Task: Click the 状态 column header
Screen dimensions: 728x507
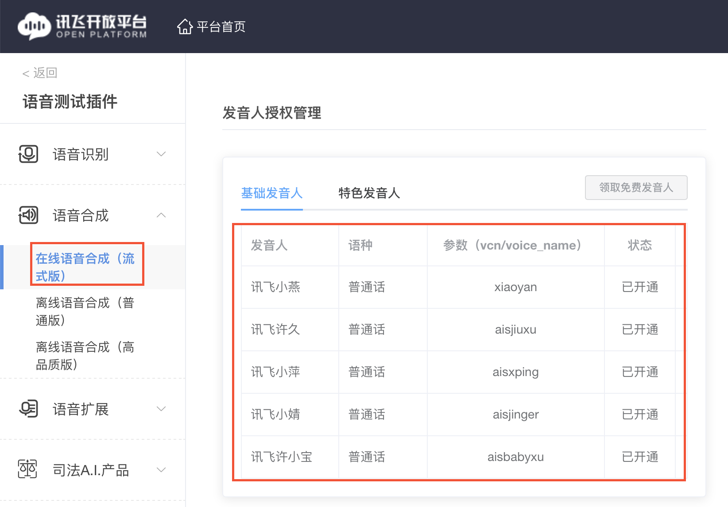Action: [x=640, y=245]
